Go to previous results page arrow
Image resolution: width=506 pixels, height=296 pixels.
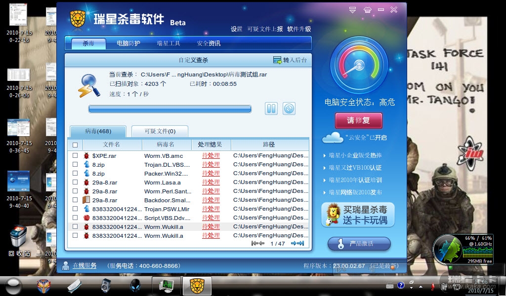click(x=262, y=244)
